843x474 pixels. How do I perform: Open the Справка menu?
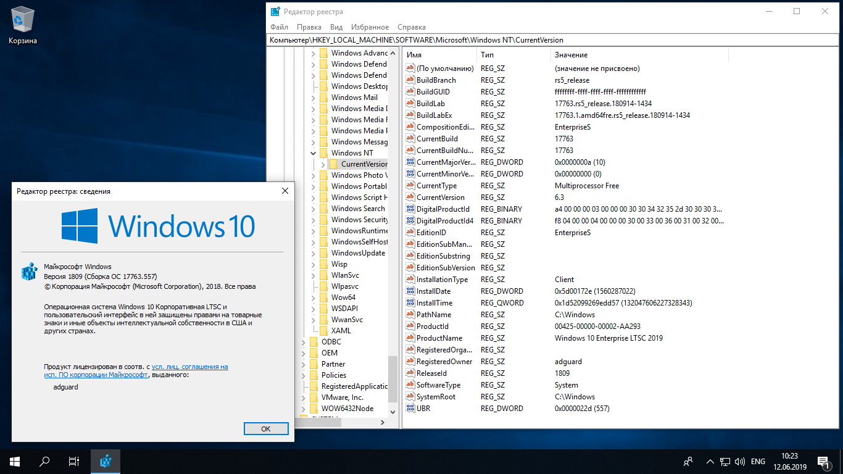click(411, 27)
